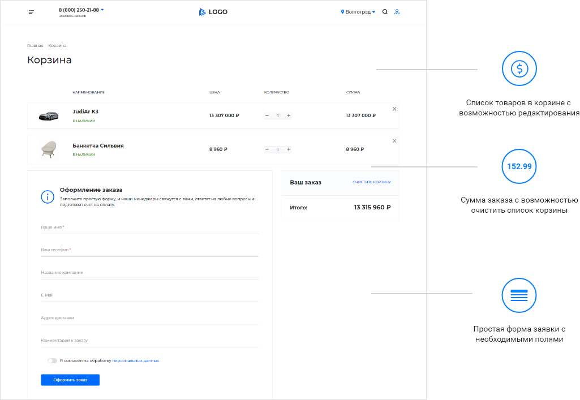Expand the phone number dropdown

102,10
